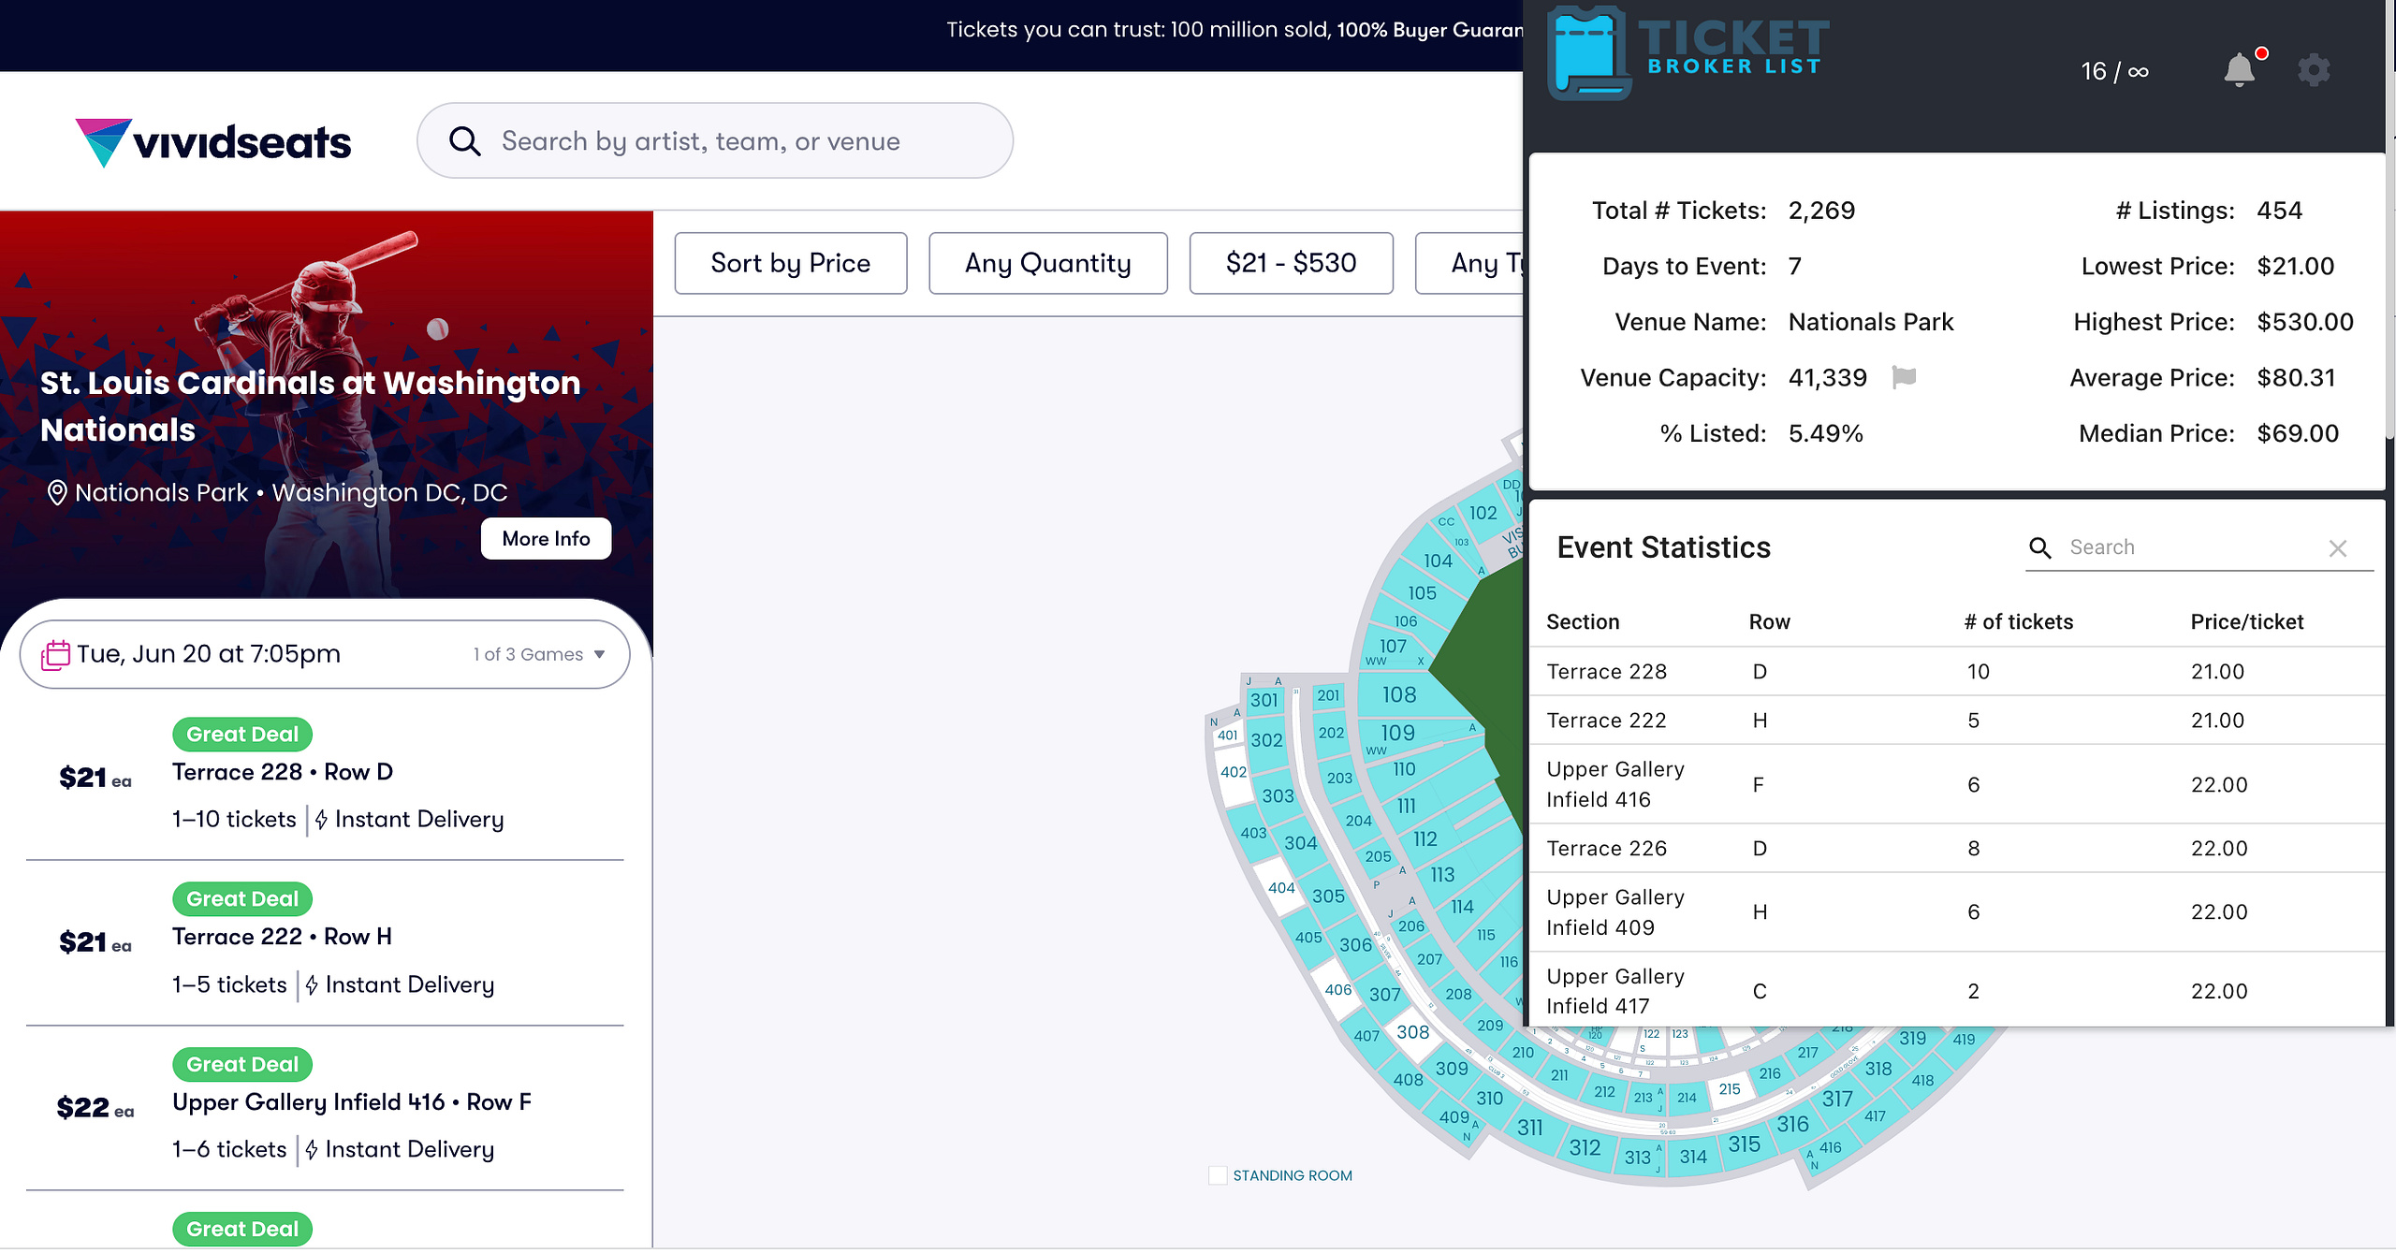Select the Terrace 228 Row D listing
2396x1253 pixels.
325,779
